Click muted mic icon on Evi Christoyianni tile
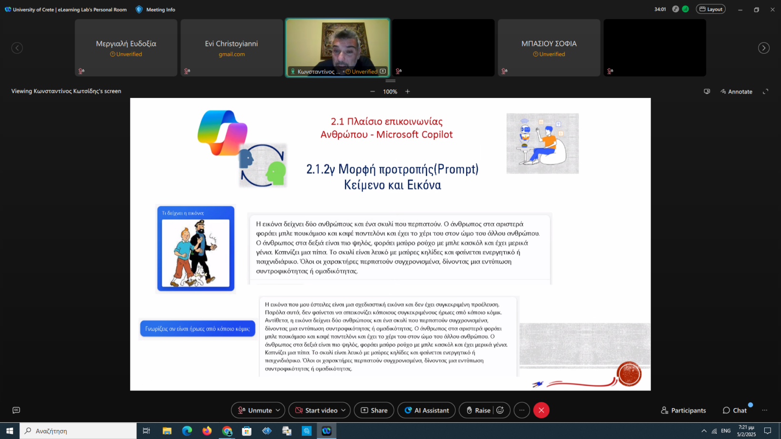781x439 pixels. tap(187, 71)
